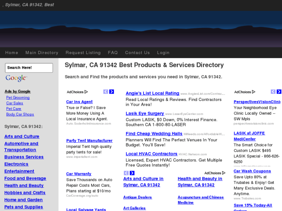This screenshot has width=282, height=211.
Task: Click the LASIK at JOFFE MediCenter ad
Action: click(249, 136)
